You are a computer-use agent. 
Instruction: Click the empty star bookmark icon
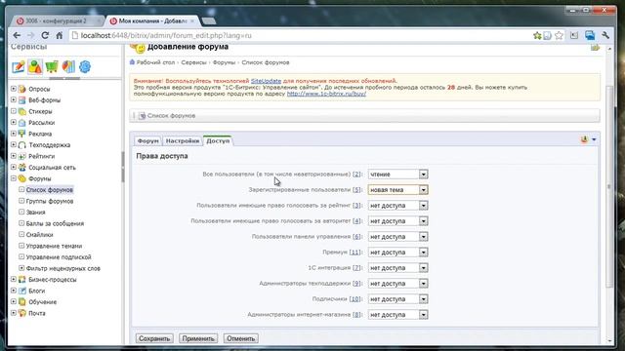pos(559,35)
